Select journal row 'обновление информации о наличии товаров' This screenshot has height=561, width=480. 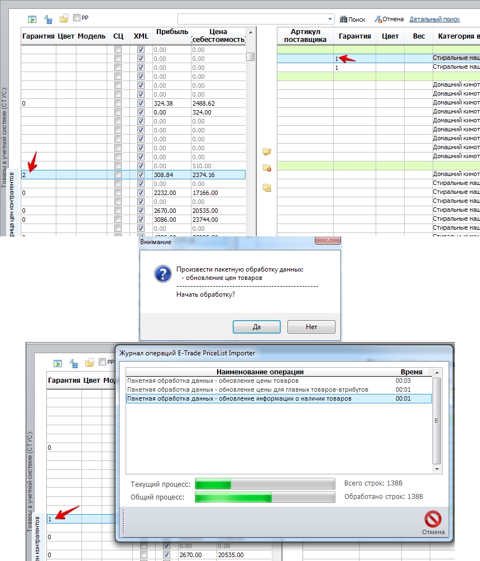[279, 398]
